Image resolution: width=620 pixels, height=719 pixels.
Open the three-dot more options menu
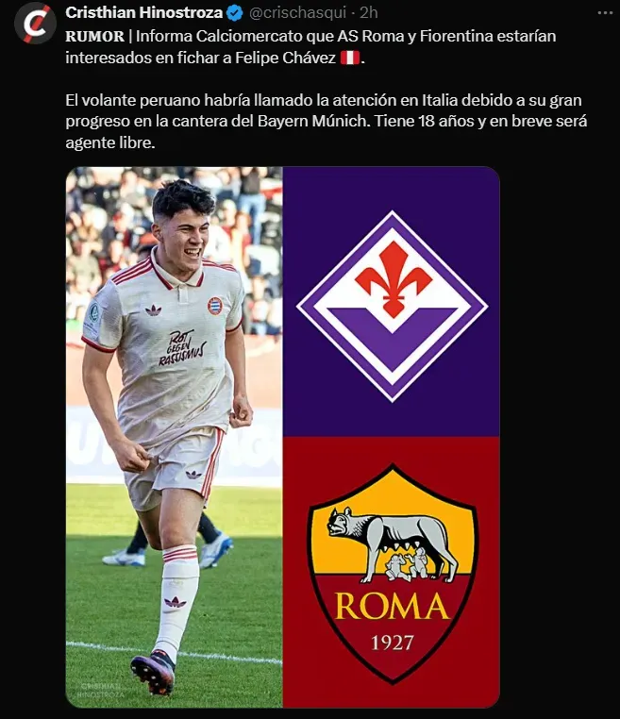(x=605, y=13)
